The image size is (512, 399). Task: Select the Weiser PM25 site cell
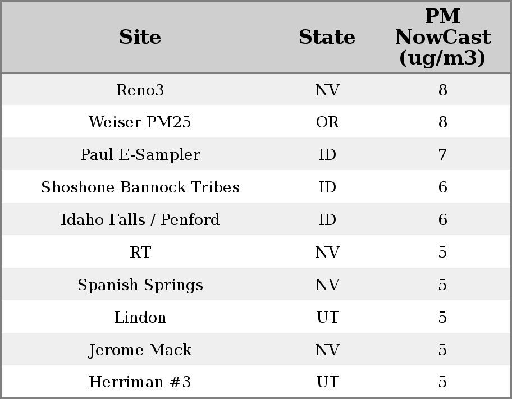[140, 122]
